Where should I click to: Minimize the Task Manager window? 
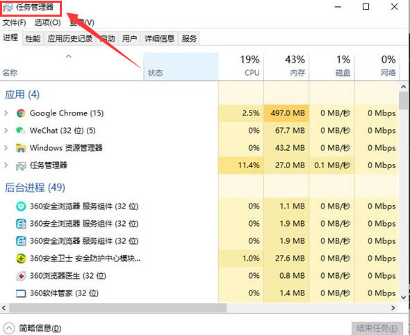(338, 7)
